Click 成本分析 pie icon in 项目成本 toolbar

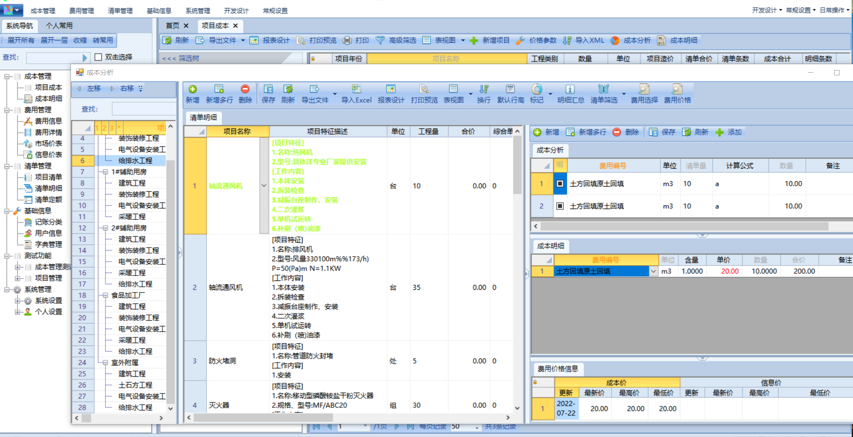(615, 40)
